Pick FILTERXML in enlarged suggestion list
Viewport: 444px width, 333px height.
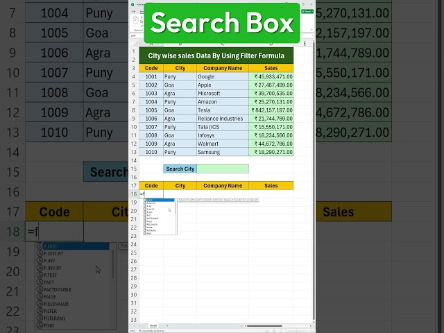click(55, 318)
